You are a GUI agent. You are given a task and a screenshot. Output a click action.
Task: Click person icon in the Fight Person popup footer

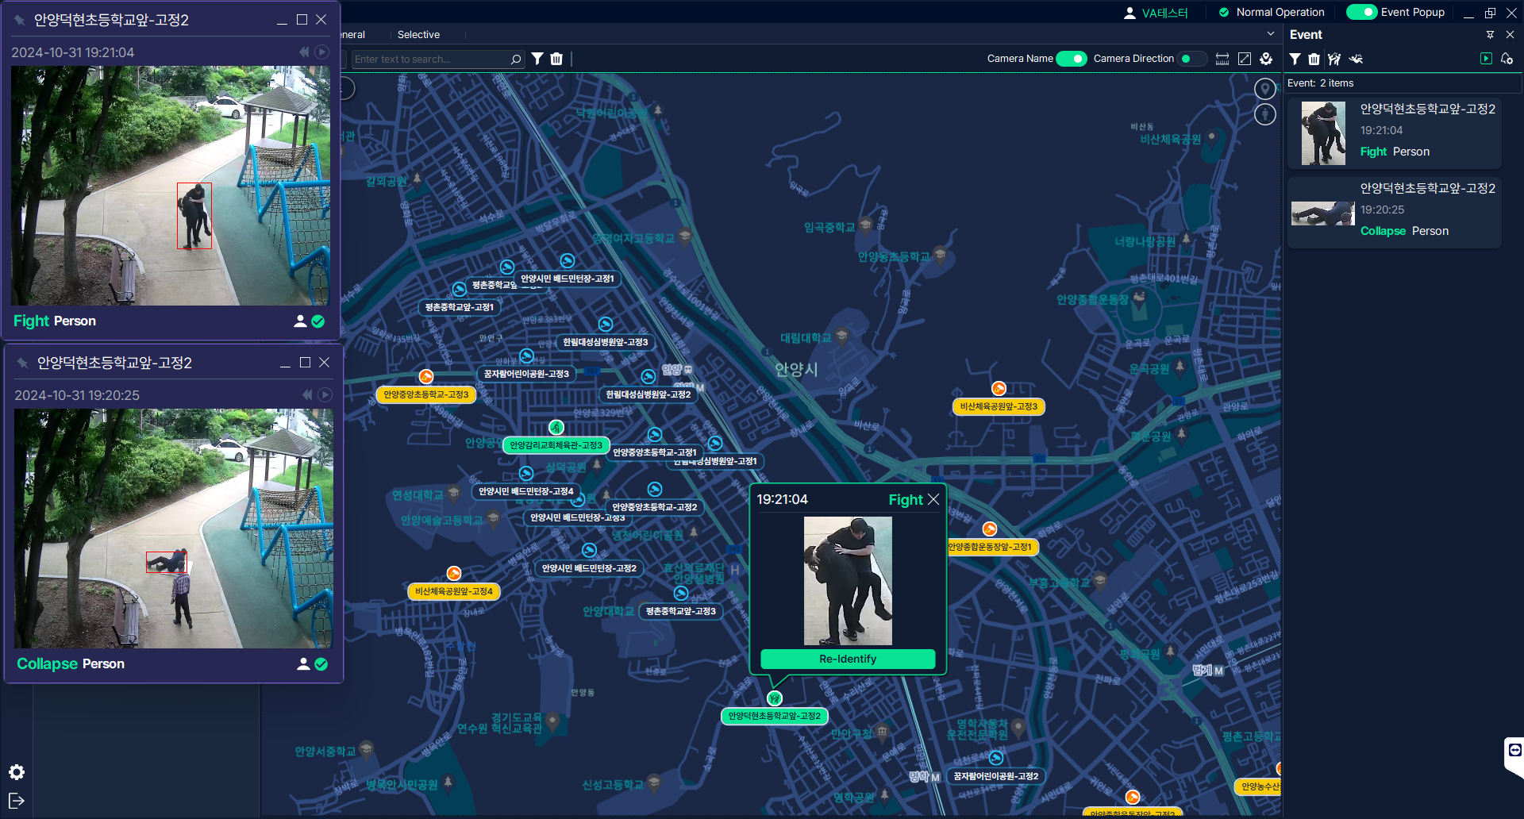(x=300, y=321)
